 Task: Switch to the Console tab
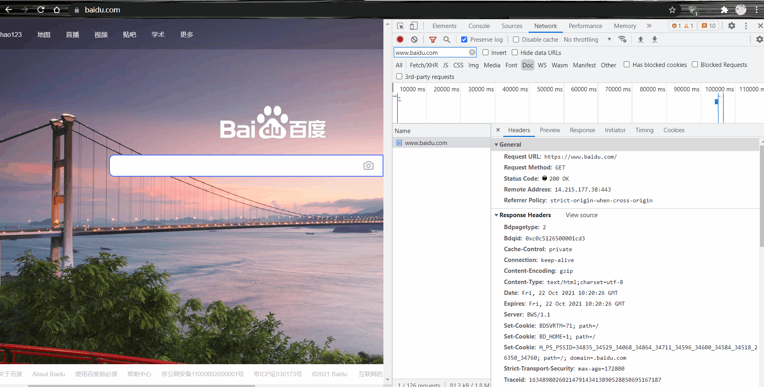click(479, 26)
